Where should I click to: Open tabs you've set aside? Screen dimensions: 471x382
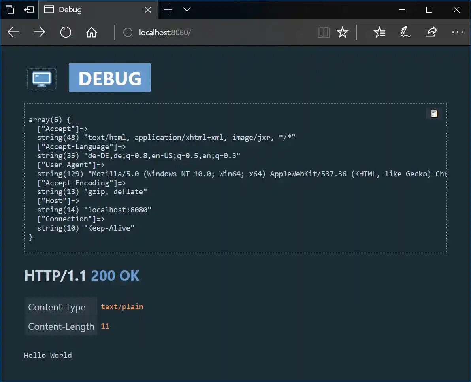[10, 9]
